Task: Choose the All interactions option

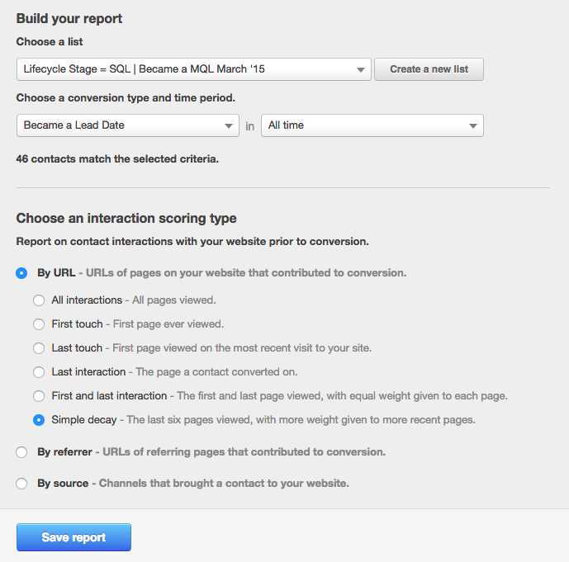Action: click(x=39, y=300)
